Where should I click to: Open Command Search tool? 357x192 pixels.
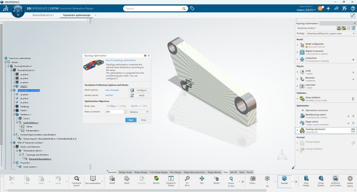click(76, 181)
